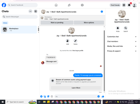Open the $700 - 1 Bed 1 Bath listing banner
140x104 pixels.
pos(57,18)
